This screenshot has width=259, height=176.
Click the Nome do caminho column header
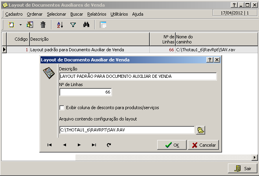coord(217,39)
